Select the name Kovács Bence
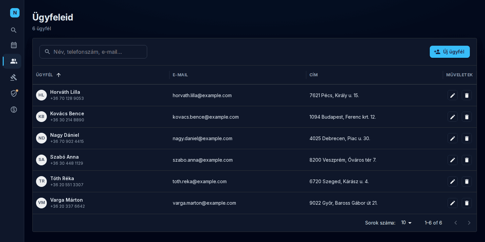The width and height of the screenshot is (485, 242). click(67, 114)
